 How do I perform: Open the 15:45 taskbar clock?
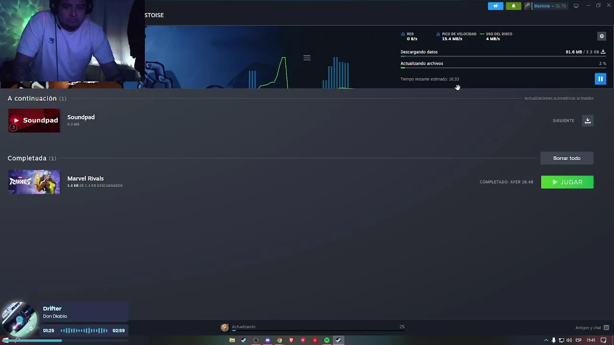[591, 340]
